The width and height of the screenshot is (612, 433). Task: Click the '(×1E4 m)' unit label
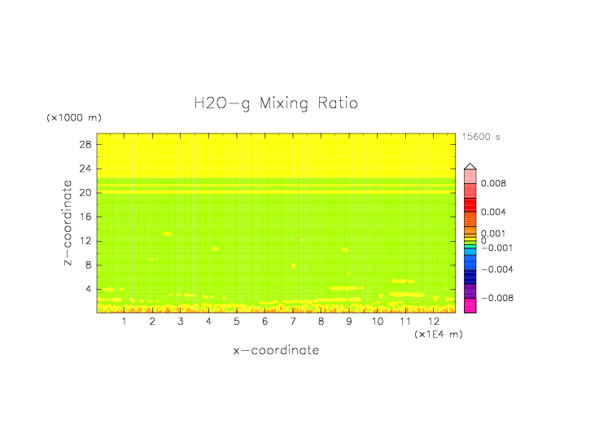[438, 335]
